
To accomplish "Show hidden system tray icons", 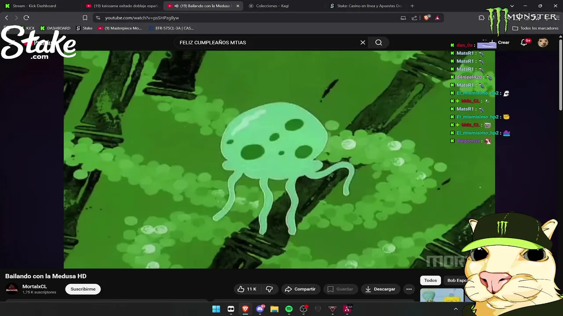I will coord(456,309).
